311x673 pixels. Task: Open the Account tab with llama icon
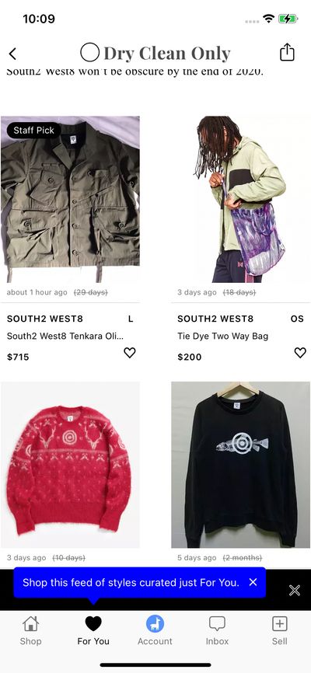[x=155, y=630]
